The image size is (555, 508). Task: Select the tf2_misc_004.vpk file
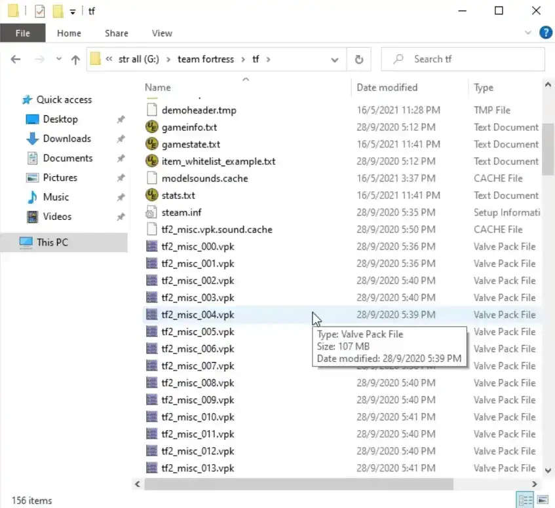tap(197, 314)
